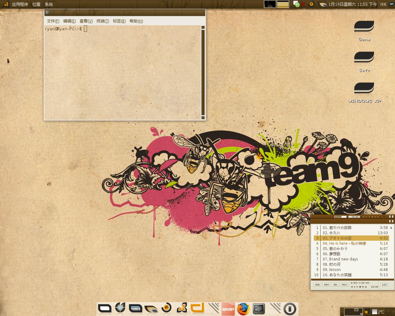This screenshot has width=395, height=316.
Task: Click the date and time clock
Action: 353,4
